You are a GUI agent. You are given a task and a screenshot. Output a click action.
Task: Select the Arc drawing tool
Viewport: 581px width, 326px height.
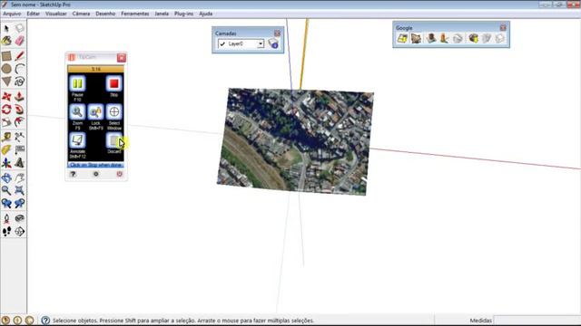[x=20, y=69]
